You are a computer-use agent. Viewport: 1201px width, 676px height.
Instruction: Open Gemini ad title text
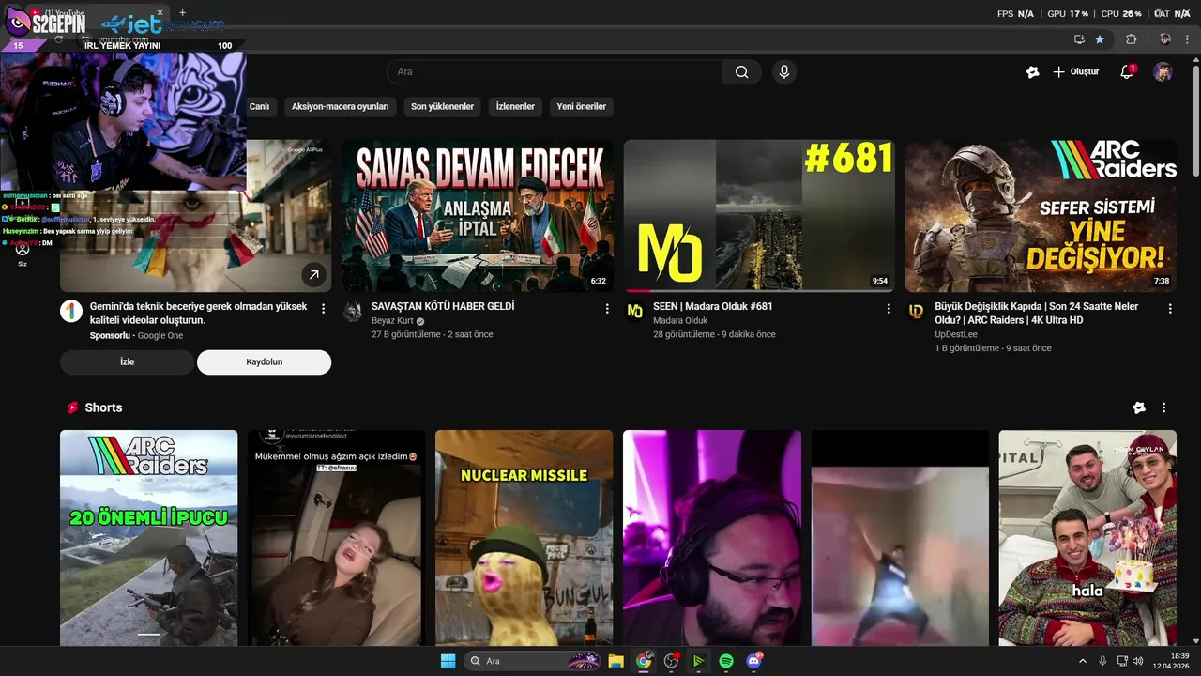coord(198,313)
